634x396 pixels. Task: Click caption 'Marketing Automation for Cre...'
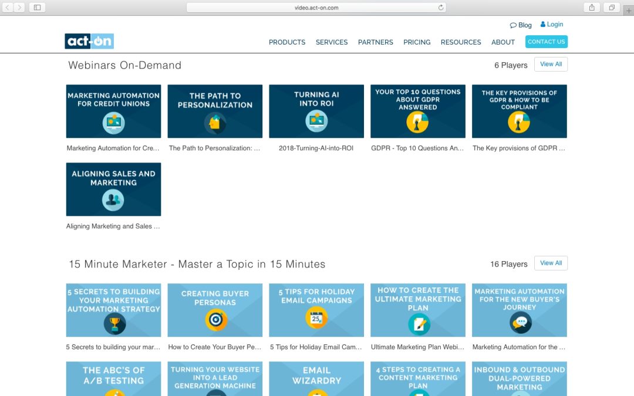113,148
